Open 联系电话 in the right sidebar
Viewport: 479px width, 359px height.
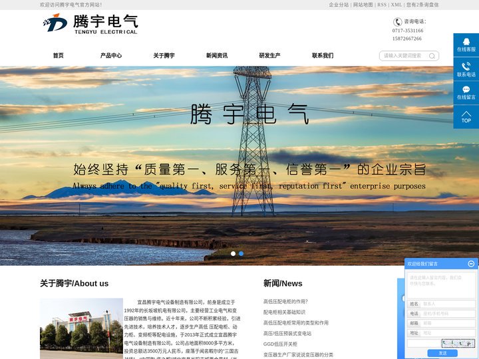pyautogui.click(x=466, y=69)
